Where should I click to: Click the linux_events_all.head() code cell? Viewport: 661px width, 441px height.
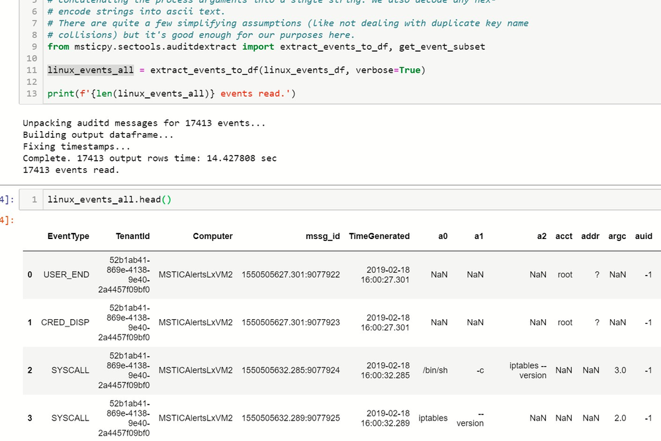point(340,199)
